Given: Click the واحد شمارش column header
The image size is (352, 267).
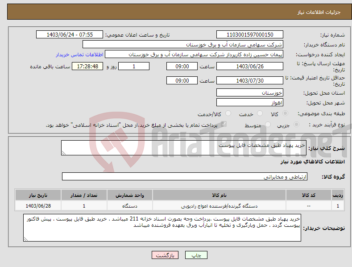Looking at the screenshot, I should pos(130,195).
